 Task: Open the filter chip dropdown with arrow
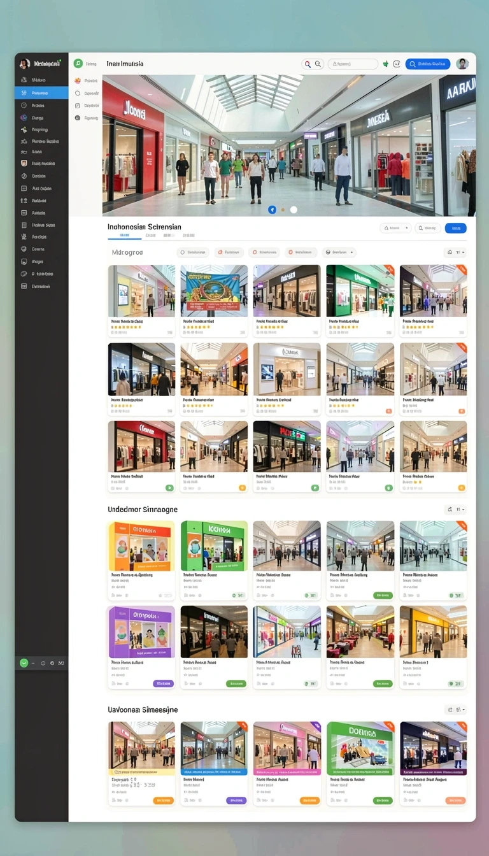click(x=339, y=252)
